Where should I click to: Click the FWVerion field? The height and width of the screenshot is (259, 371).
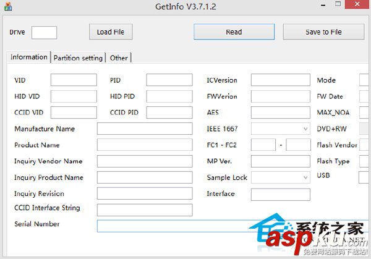[x=280, y=96]
